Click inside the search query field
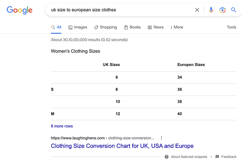This screenshot has width=241, height=160. pos(116,10)
